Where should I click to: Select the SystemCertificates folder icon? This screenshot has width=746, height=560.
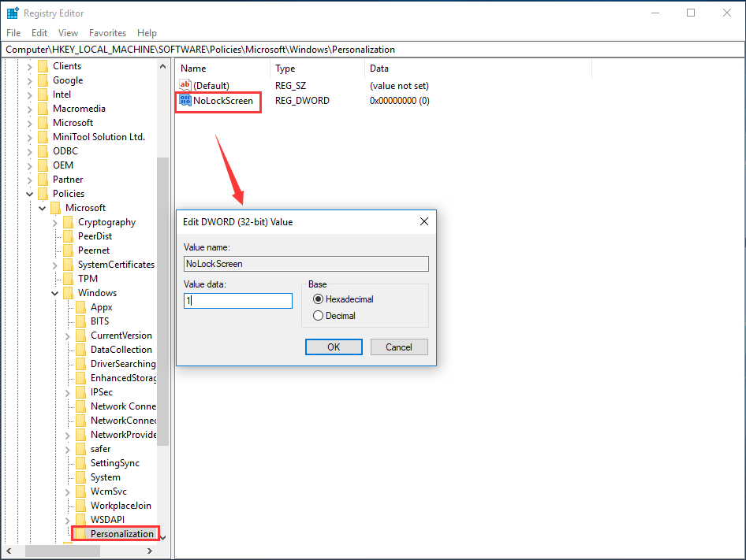point(70,264)
